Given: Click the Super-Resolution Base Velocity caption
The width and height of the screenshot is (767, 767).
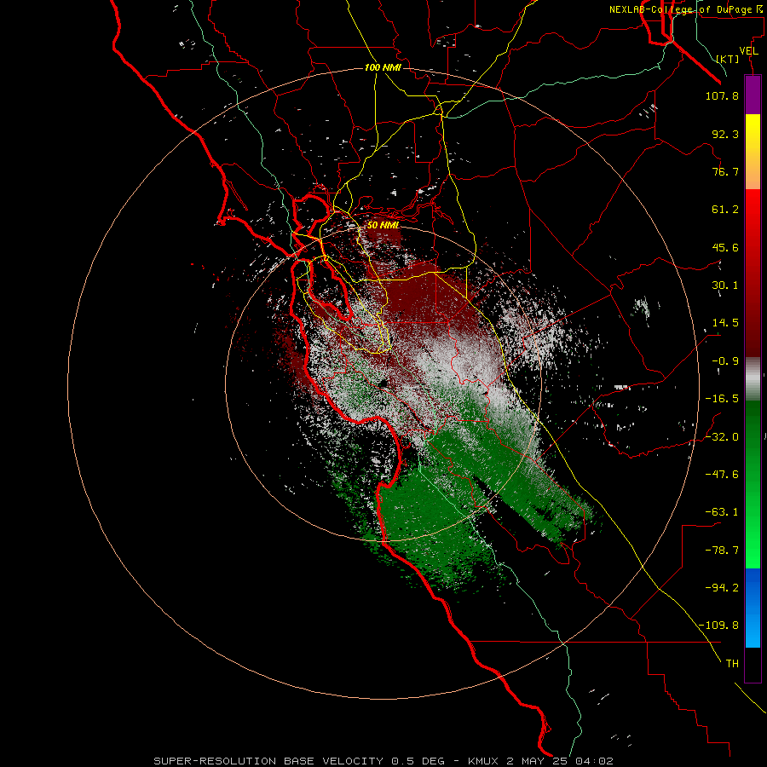Looking at the screenshot, I should click(x=383, y=761).
